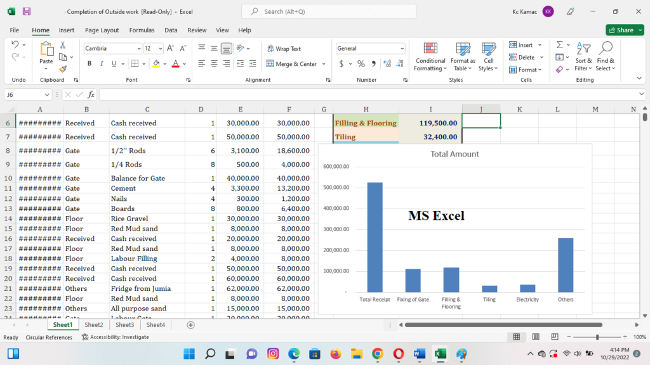The height and width of the screenshot is (365, 650).
Task: Toggle Underline formatting
Action: 114,64
